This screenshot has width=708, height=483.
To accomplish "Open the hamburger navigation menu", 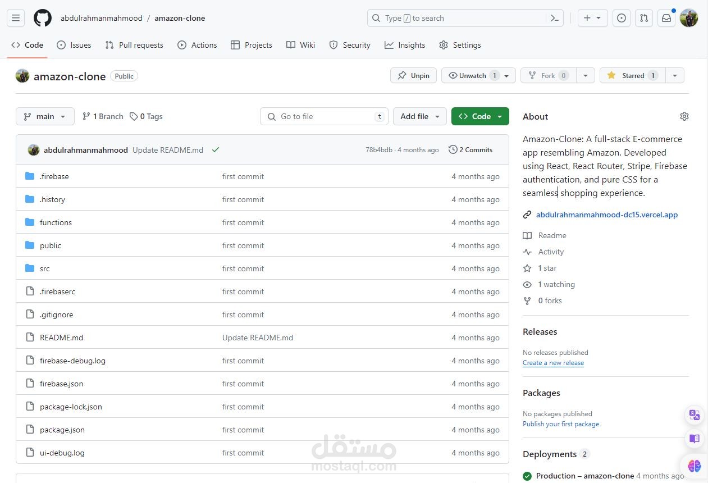I will click(16, 18).
